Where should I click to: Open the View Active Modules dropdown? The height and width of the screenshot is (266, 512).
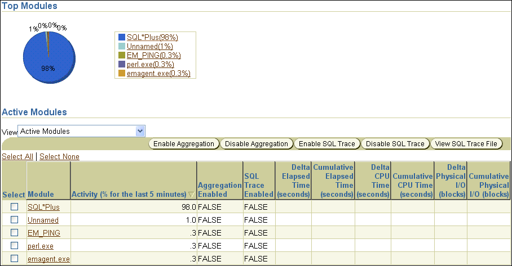(x=82, y=131)
